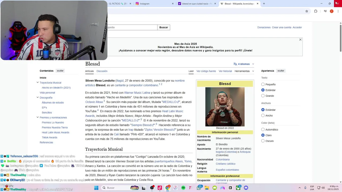Open WhatsApp from the taskbar

tap(199, 188)
